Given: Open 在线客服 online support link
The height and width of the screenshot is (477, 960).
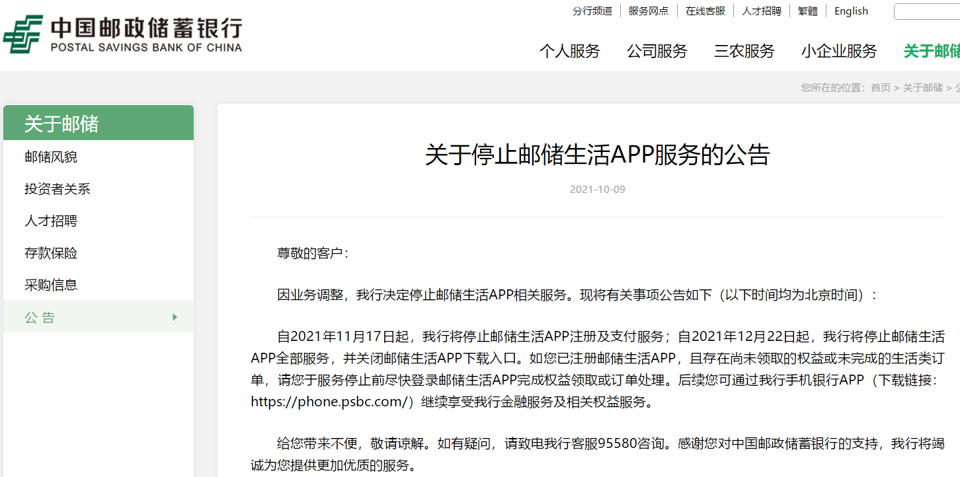Looking at the screenshot, I should click(705, 11).
